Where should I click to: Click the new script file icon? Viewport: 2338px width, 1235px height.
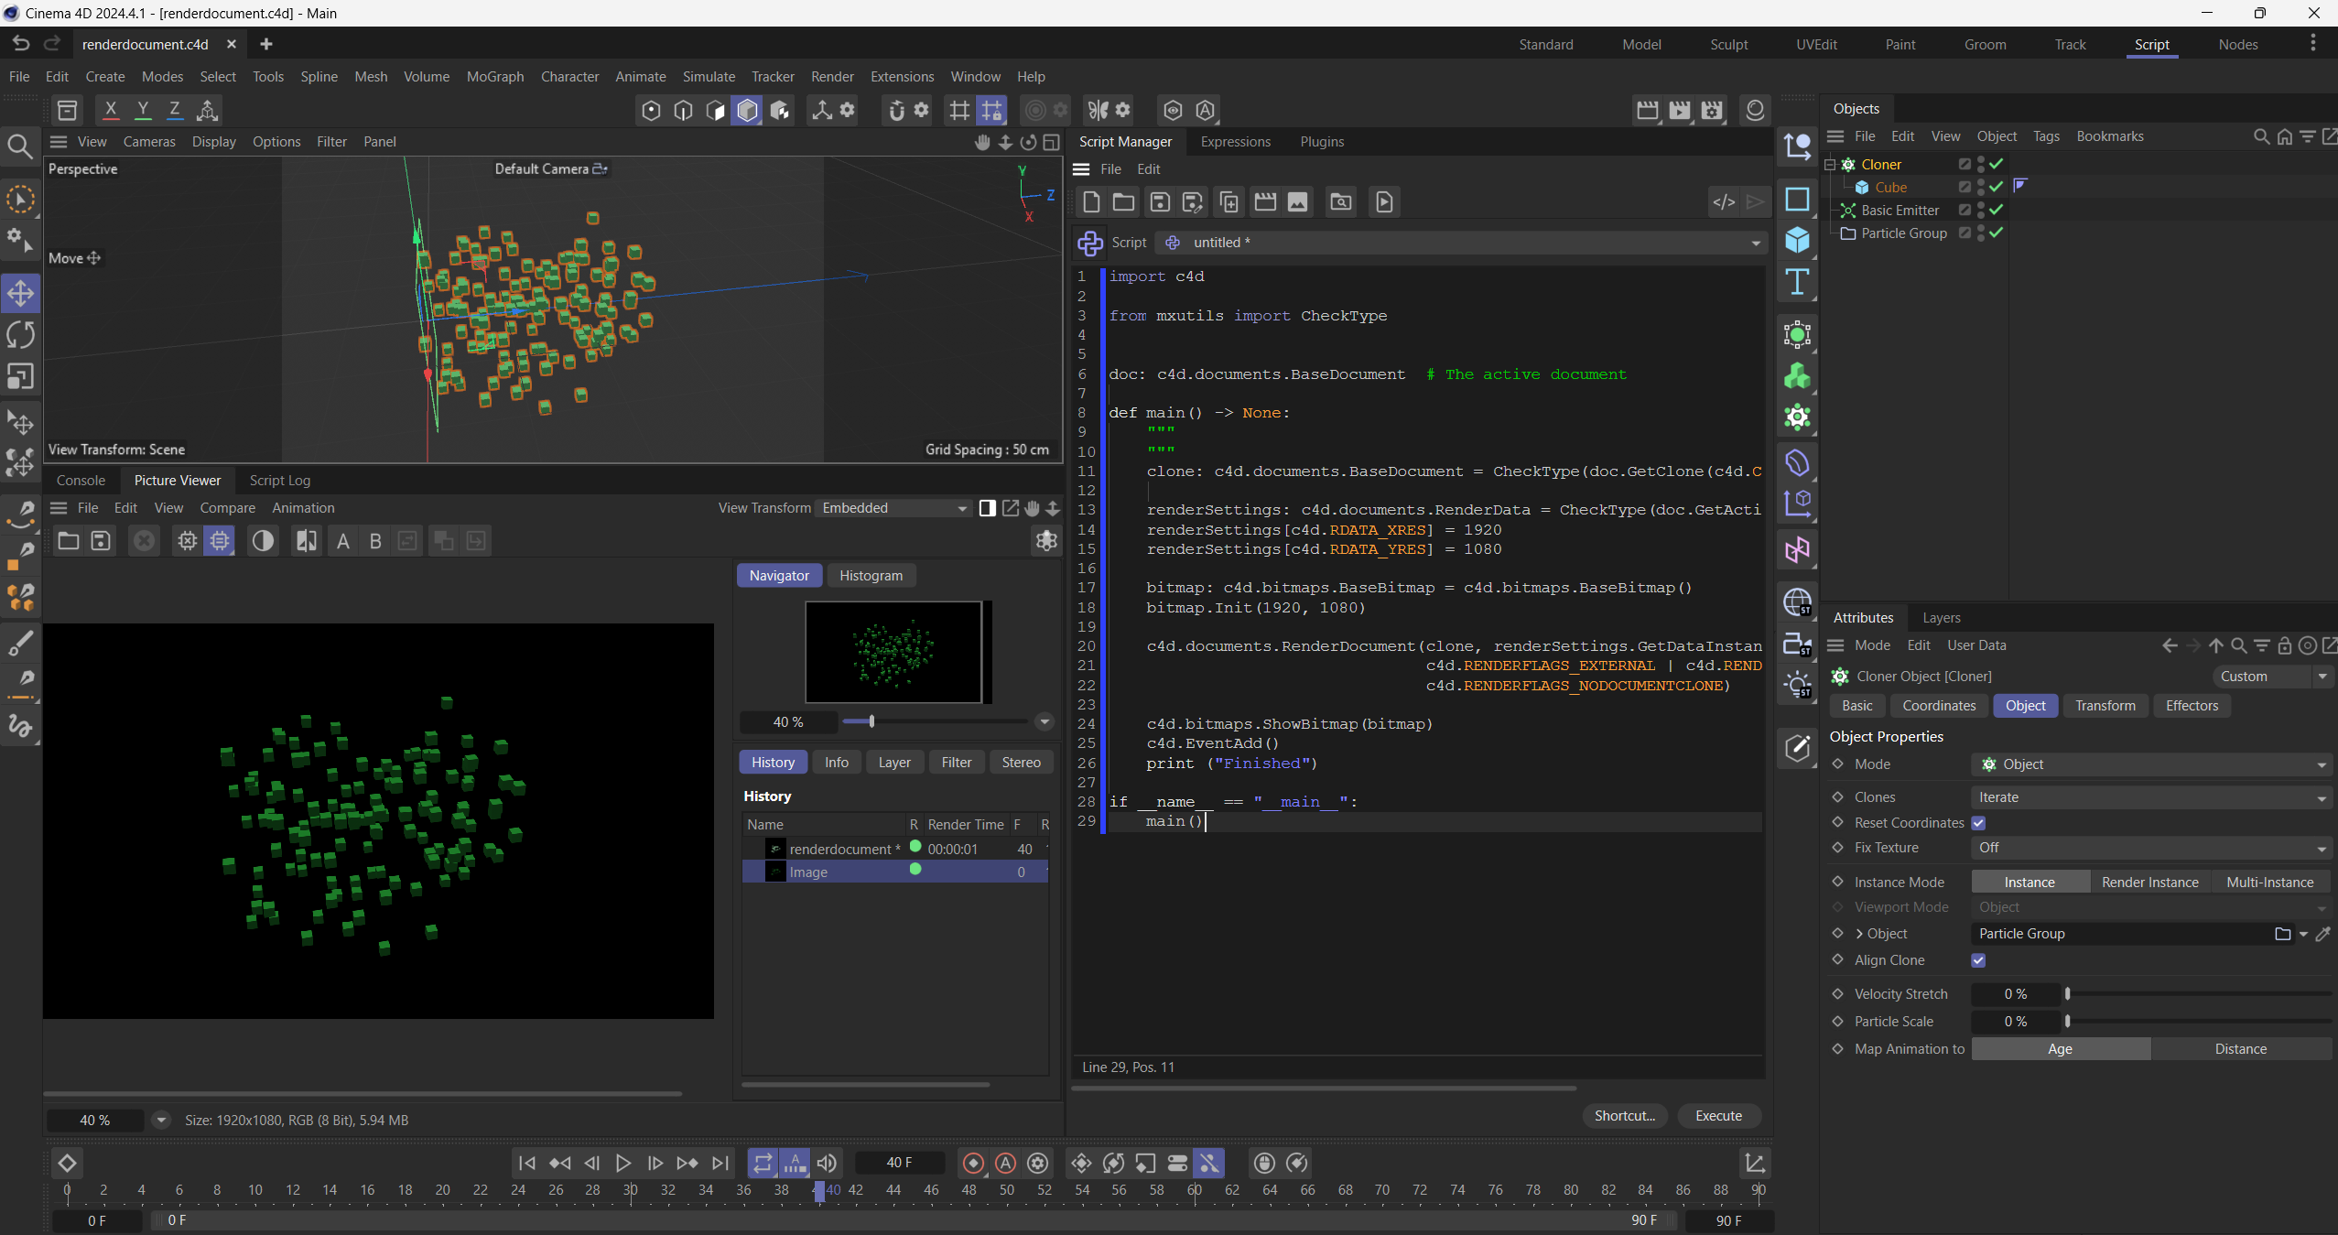[x=1090, y=202]
